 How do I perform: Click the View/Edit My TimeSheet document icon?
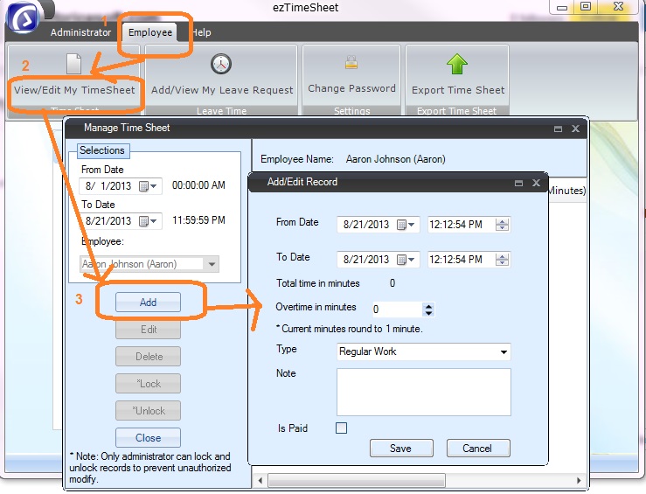(x=74, y=65)
